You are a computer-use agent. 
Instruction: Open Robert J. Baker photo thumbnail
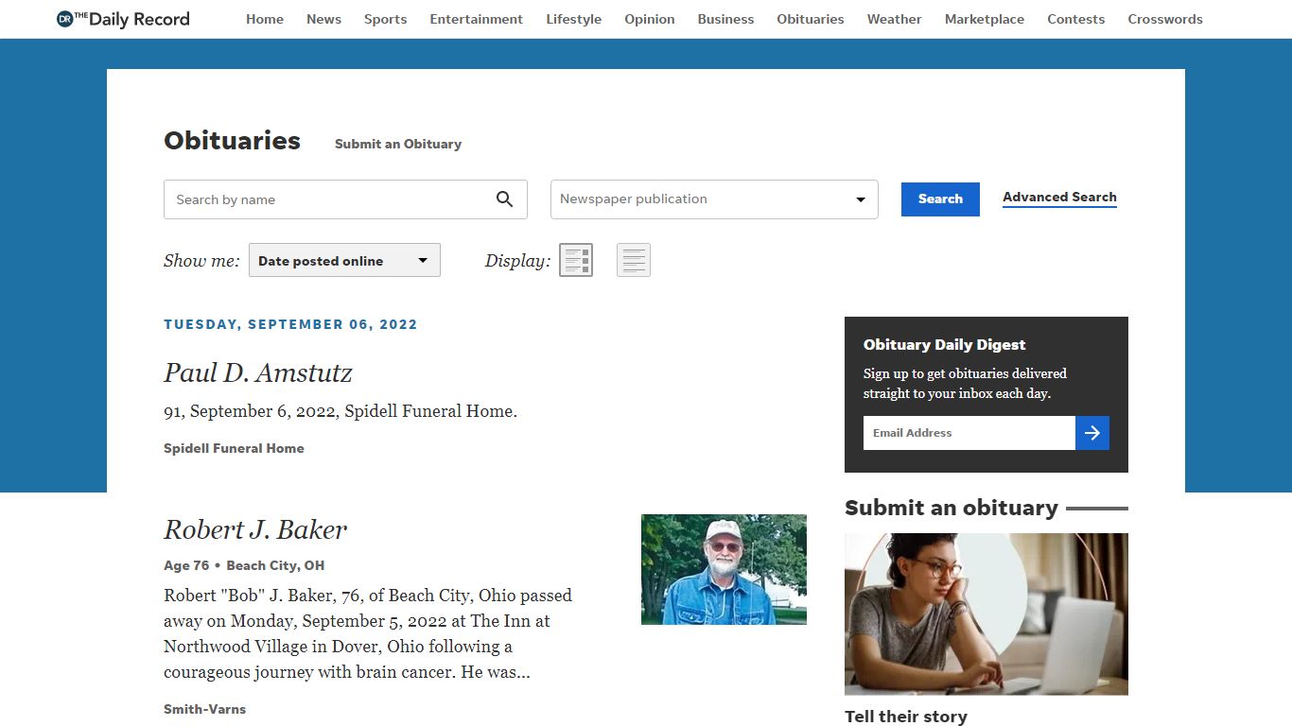coord(724,569)
